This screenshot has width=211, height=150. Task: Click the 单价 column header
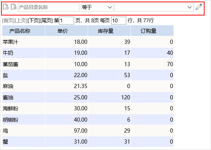tap(67, 31)
